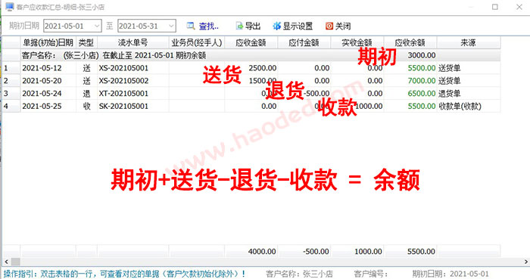Image resolution: width=530 pixels, height=279 pixels.
Task: Click the 导出 button label
Action: [x=252, y=26]
